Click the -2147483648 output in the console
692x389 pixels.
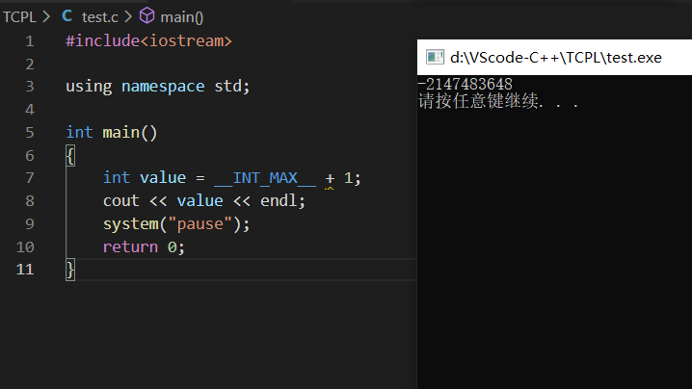pyautogui.click(x=465, y=84)
